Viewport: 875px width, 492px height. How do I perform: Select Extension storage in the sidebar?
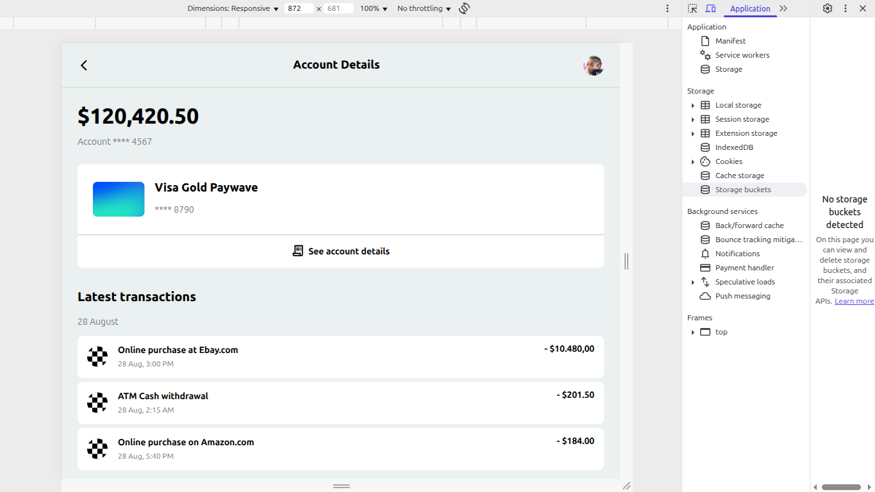(746, 133)
